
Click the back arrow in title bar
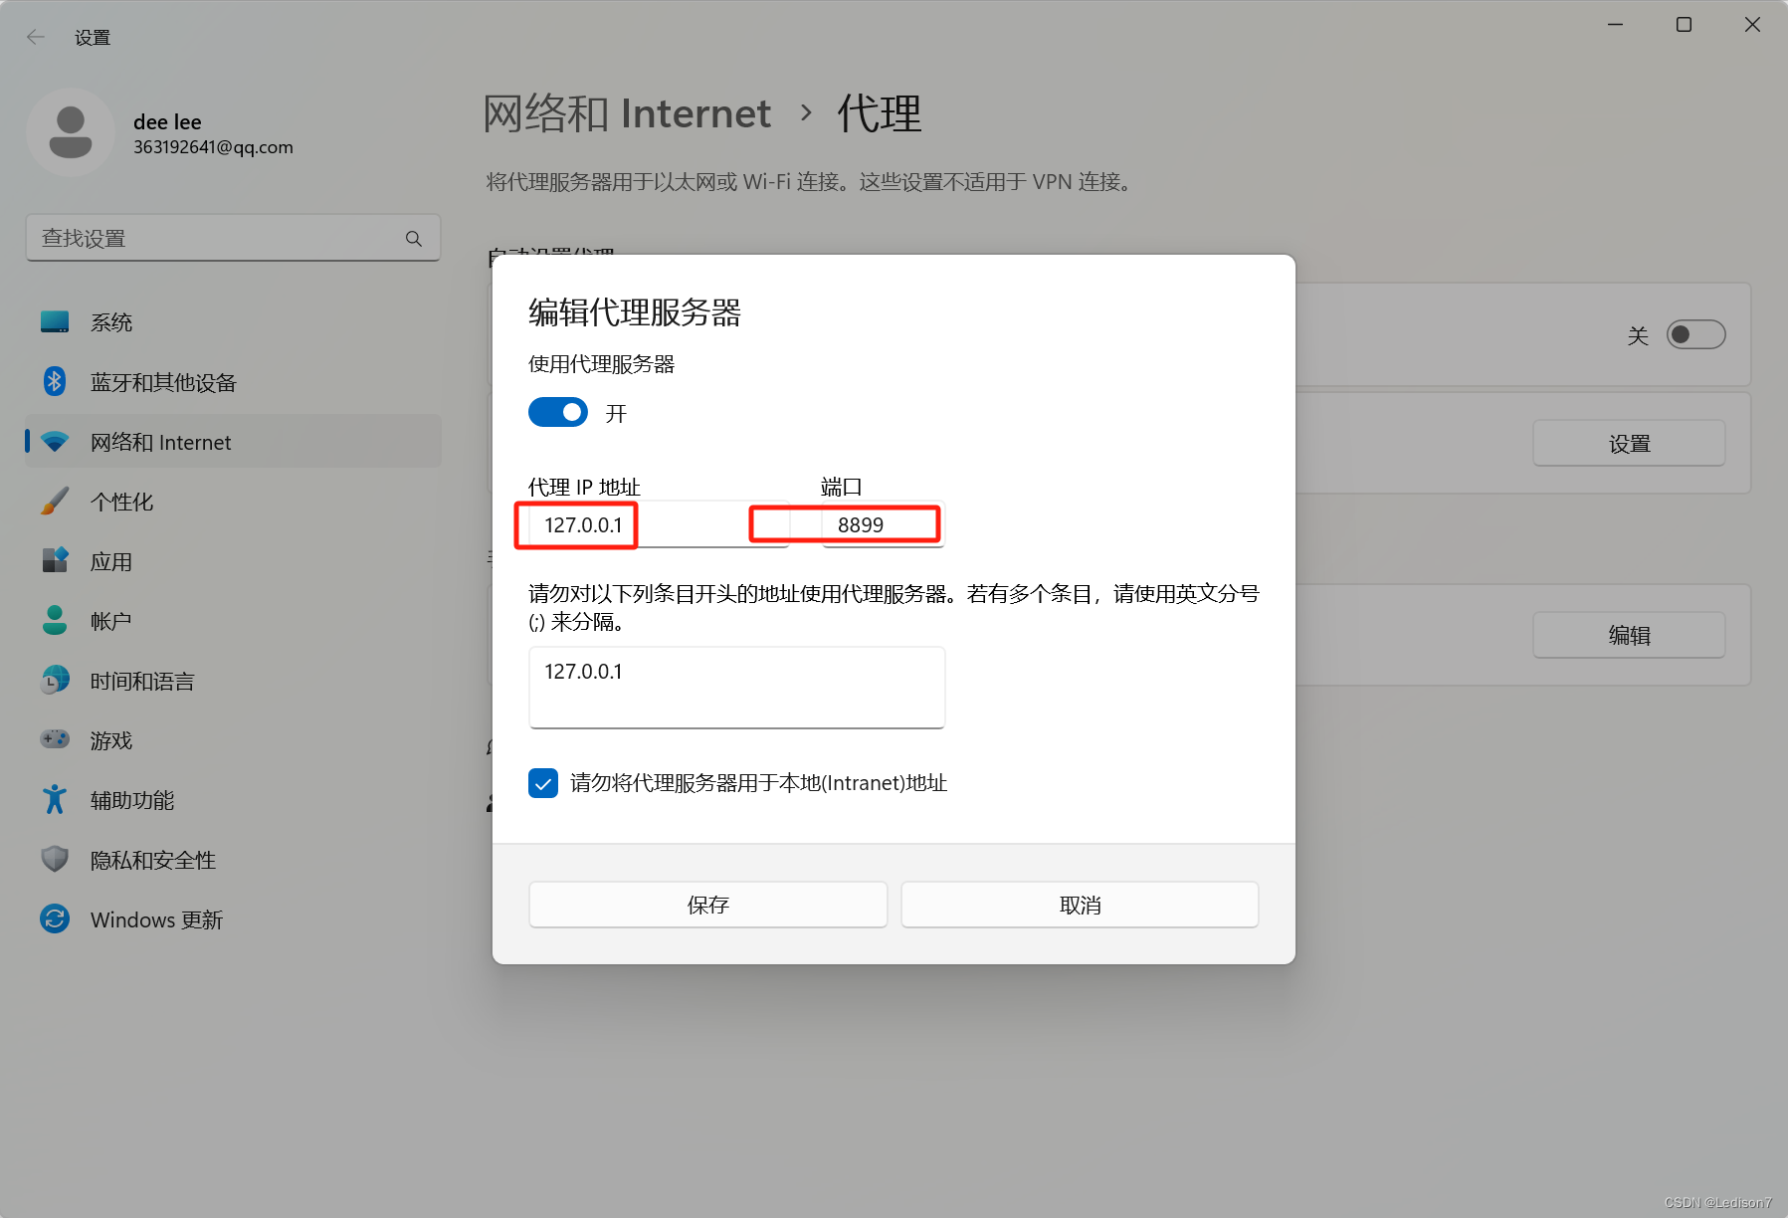(36, 37)
